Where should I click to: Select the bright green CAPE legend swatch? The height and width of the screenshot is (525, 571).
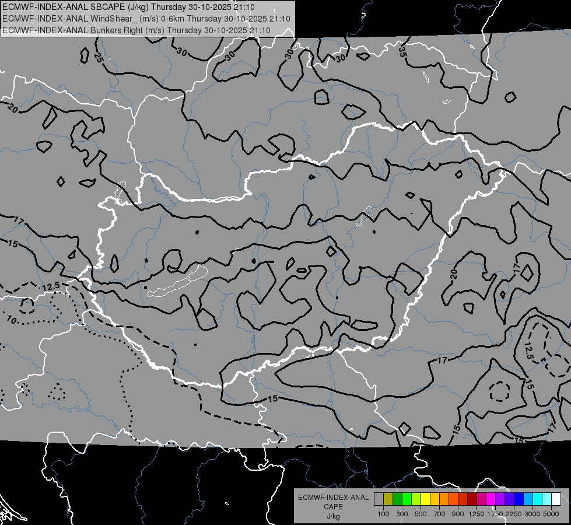click(x=407, y=499)
